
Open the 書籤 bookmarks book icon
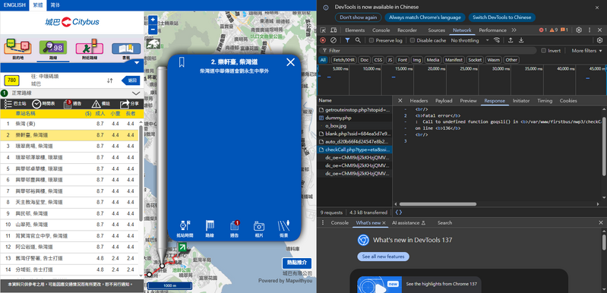126,50
